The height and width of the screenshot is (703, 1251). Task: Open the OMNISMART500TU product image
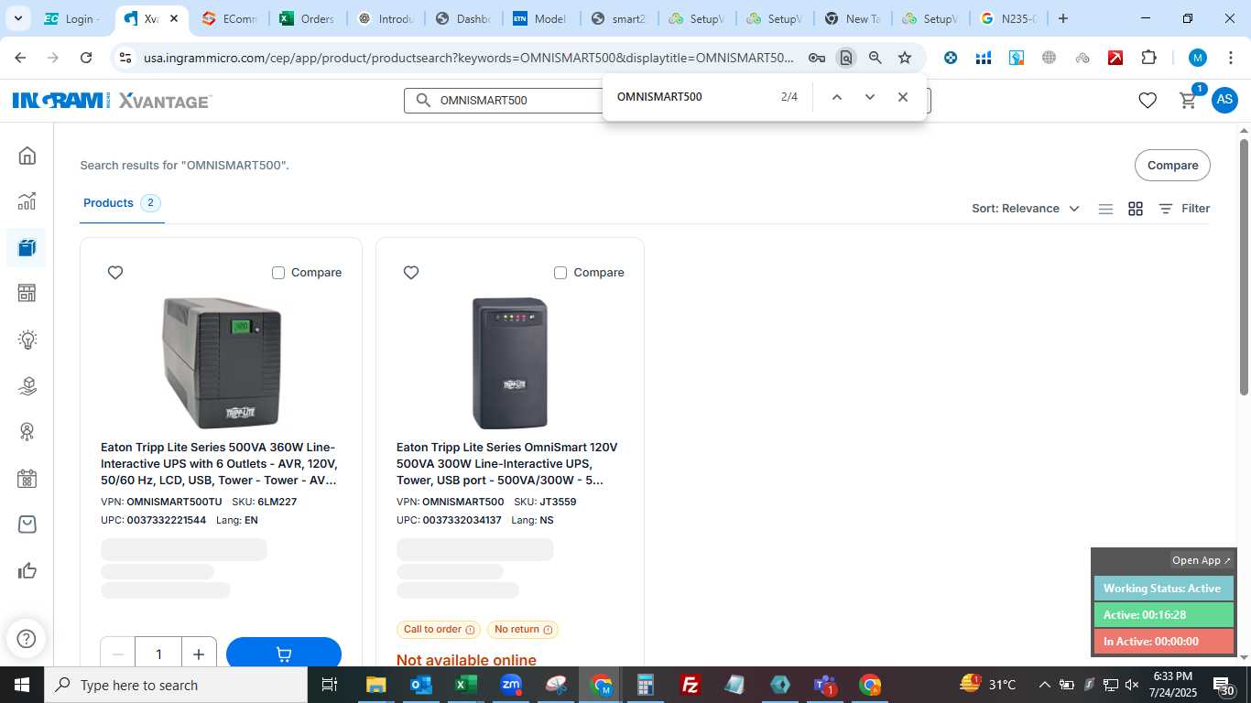point(221,362)
